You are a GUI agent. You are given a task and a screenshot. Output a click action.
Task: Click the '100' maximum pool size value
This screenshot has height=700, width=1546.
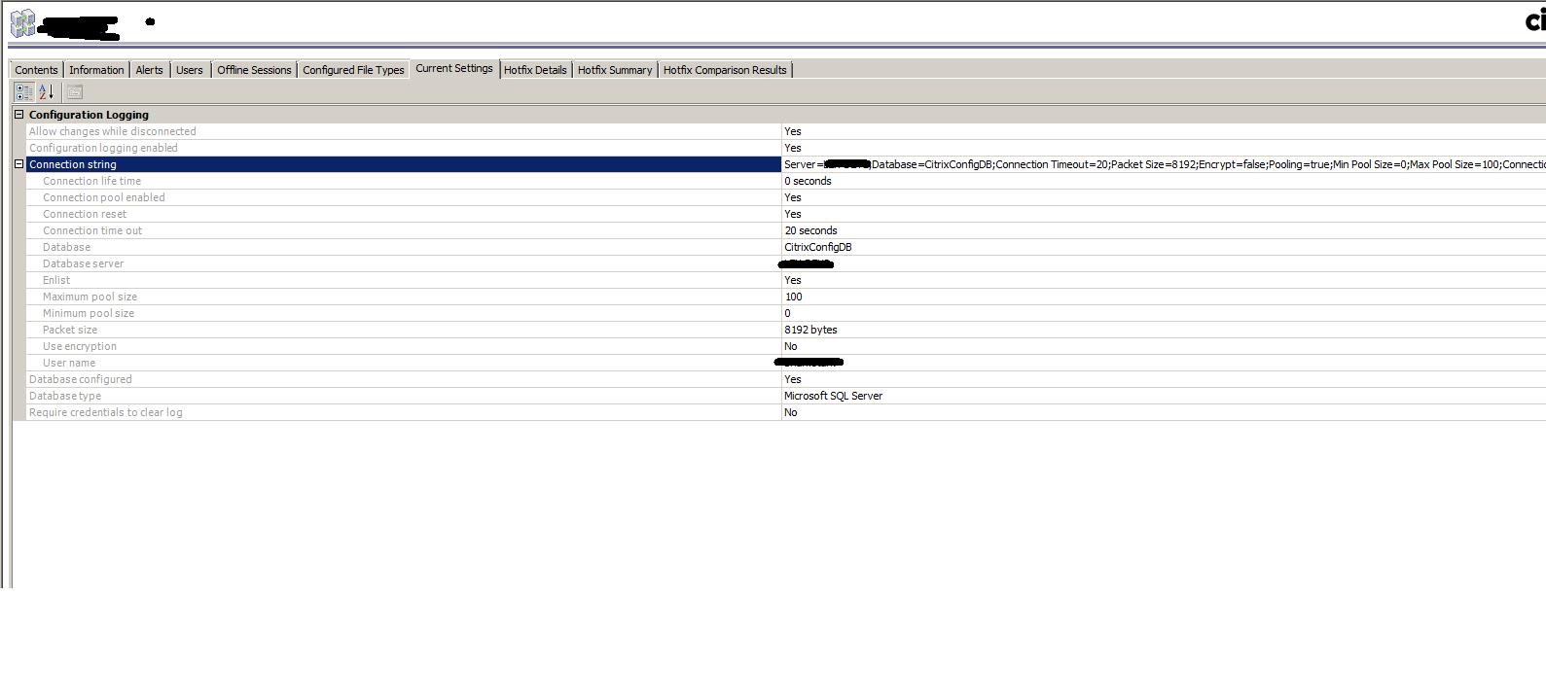click(793, 297)
